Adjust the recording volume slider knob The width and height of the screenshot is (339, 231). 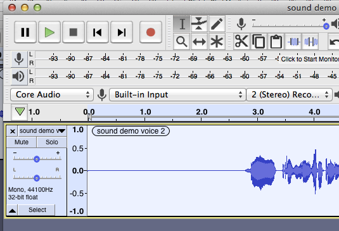pos(326,27)
